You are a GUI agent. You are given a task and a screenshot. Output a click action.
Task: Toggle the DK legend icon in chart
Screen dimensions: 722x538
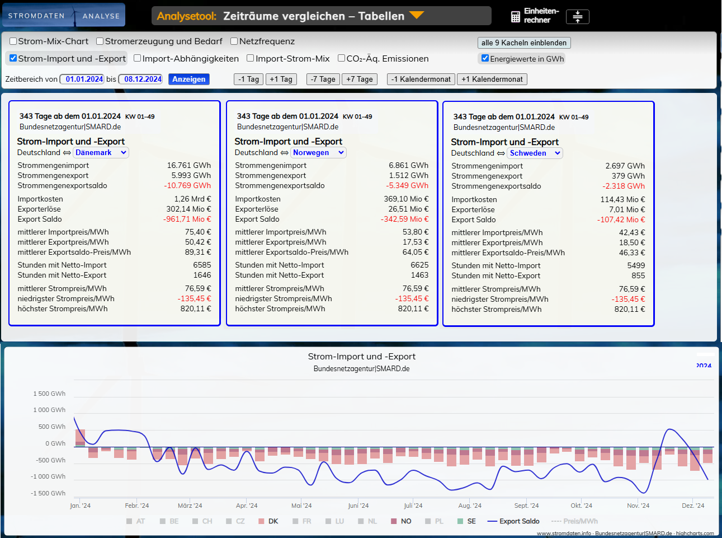pyautogui.click(x=261, y=521)
